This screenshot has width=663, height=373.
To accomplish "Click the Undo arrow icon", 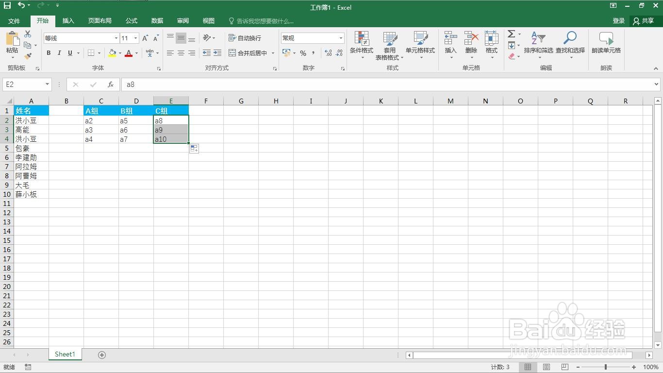I will (21, 5).
